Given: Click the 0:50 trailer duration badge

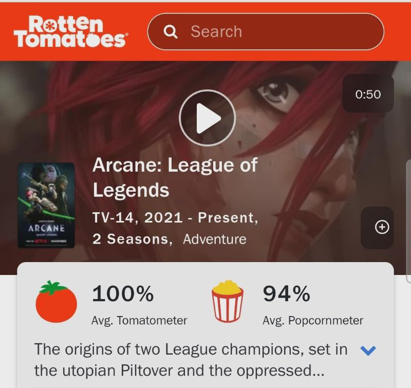Looking at the screenshot, I should (368, 95).
